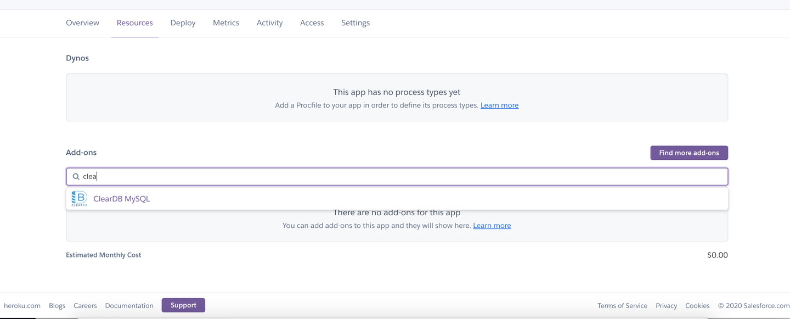The width and height of the screenshot is (790, 319).
Task: Open the Deploy tab
Action: coord(183,23)
